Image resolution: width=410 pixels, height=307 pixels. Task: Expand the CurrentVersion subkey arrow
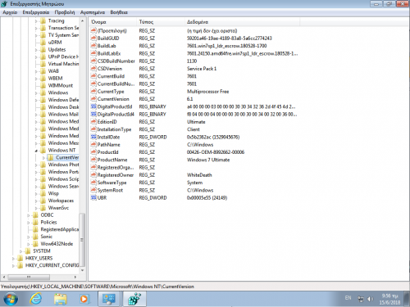pos(43,158)
